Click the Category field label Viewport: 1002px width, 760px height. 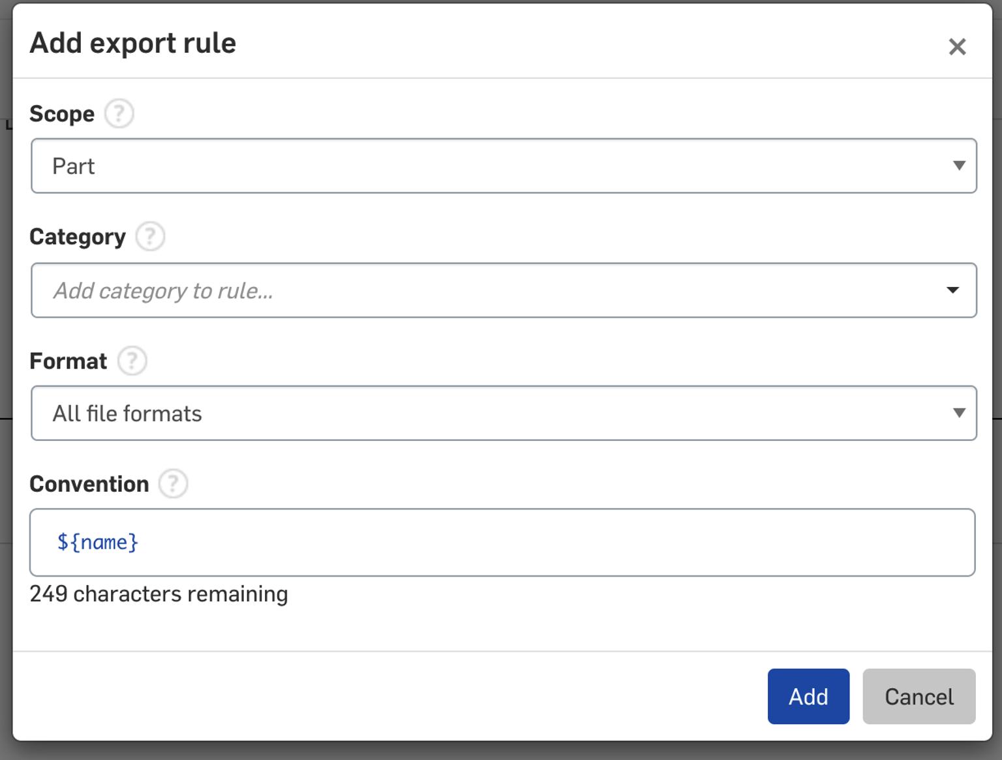(x=78, y=236)
